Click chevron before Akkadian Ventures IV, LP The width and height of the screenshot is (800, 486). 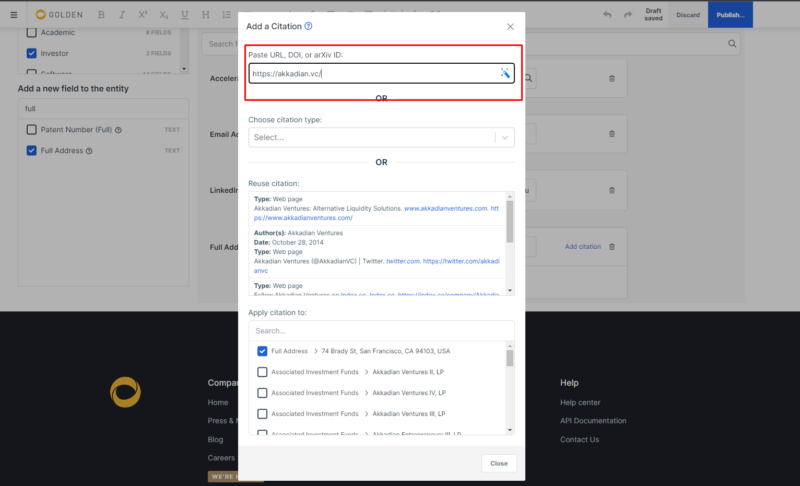click(x=367, y=393)
